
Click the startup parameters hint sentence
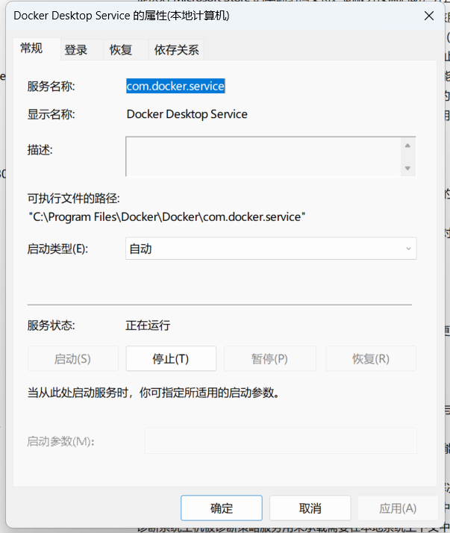click(154, 393)
